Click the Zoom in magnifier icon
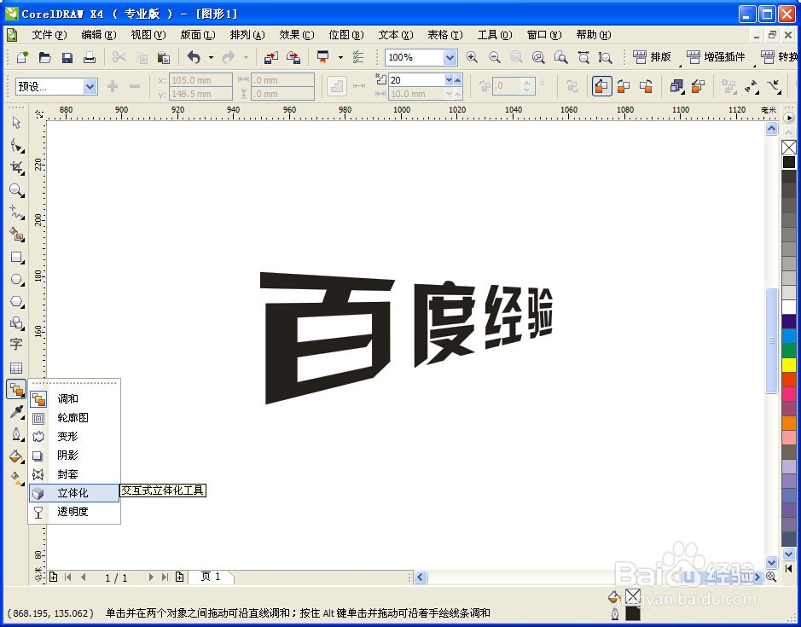 472,57
